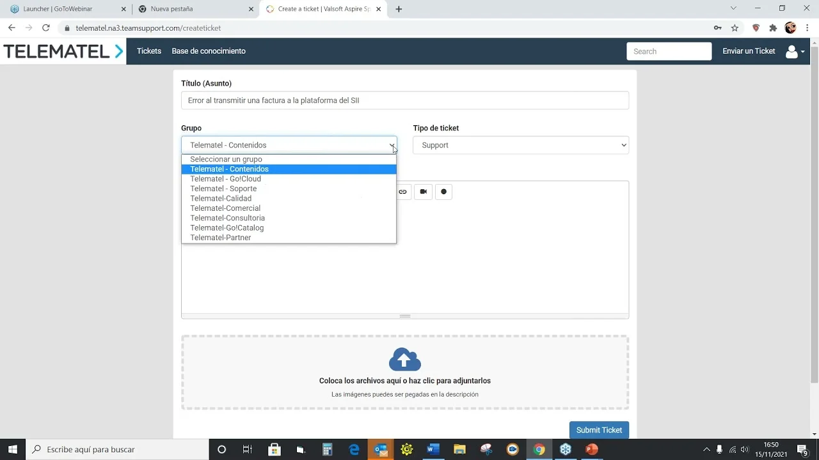Go back with the browser back arrow
The height and width of the screenshot is (460, 819).
click(x=12, y=28)
